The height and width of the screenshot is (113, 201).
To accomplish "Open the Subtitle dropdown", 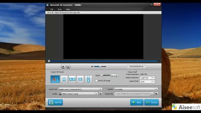I will click(x=156, y=89).
